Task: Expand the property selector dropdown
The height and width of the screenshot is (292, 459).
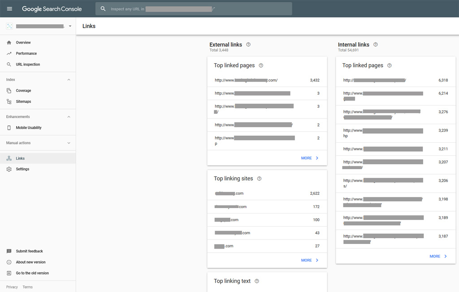Action: pyautogui.click(x=70, y=26)
